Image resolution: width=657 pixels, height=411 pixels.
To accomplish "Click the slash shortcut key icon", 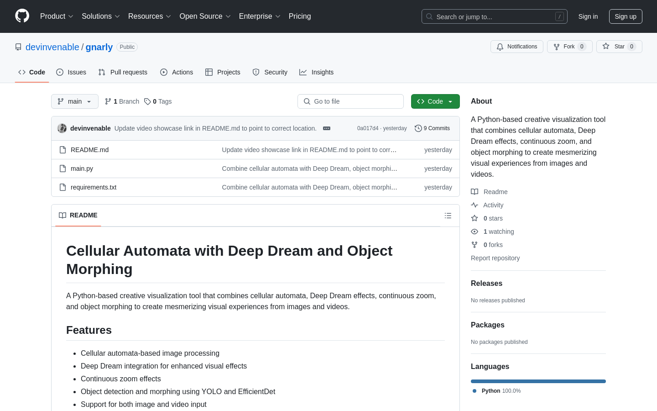I will [559, 16].
